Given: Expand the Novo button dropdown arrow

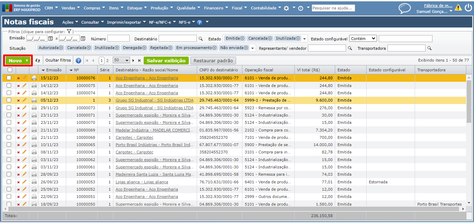Looking at the screenshot, I should (27, 61).
